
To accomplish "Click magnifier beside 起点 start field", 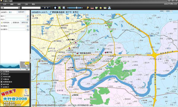I will [x=28, y=16].
